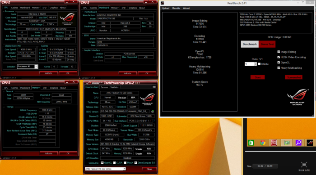This screenshot has width=316, height=175.
Task: Open Mainboard tab in CPU-Z Memory window
Action: [x=25, y=88]
